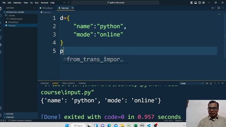This screenshot has width=226, height=127.
Task: Open Excel from the taskbar
Action: click(136, 126)
